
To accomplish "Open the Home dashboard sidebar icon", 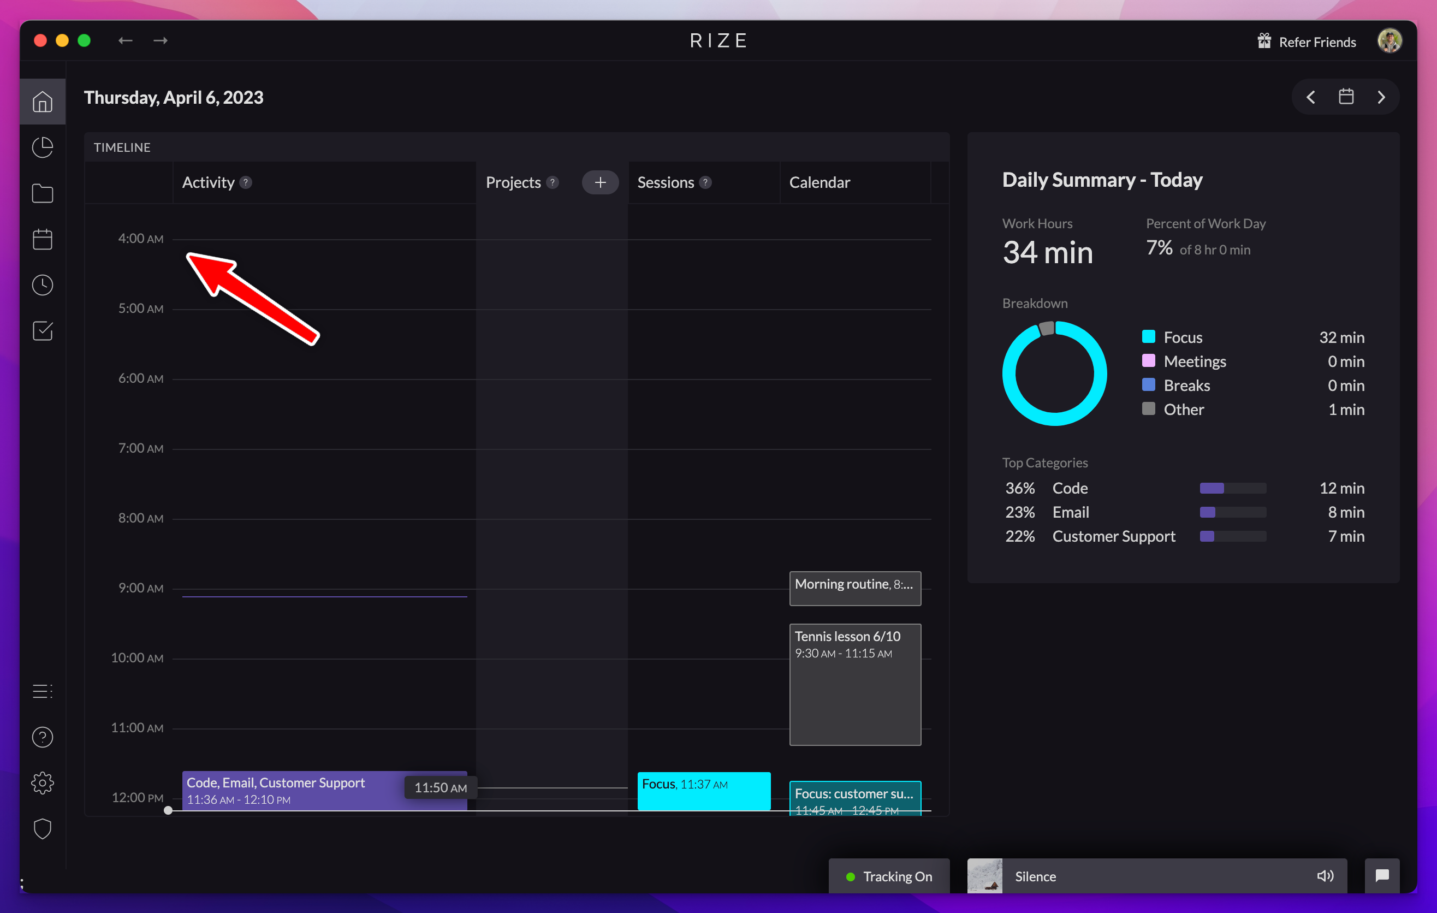I will pos(43,102).
